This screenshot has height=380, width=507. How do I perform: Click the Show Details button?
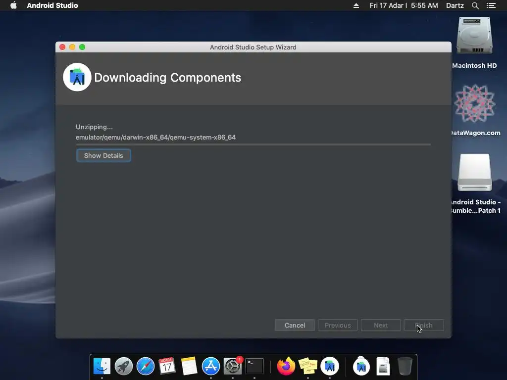(103, 155)
